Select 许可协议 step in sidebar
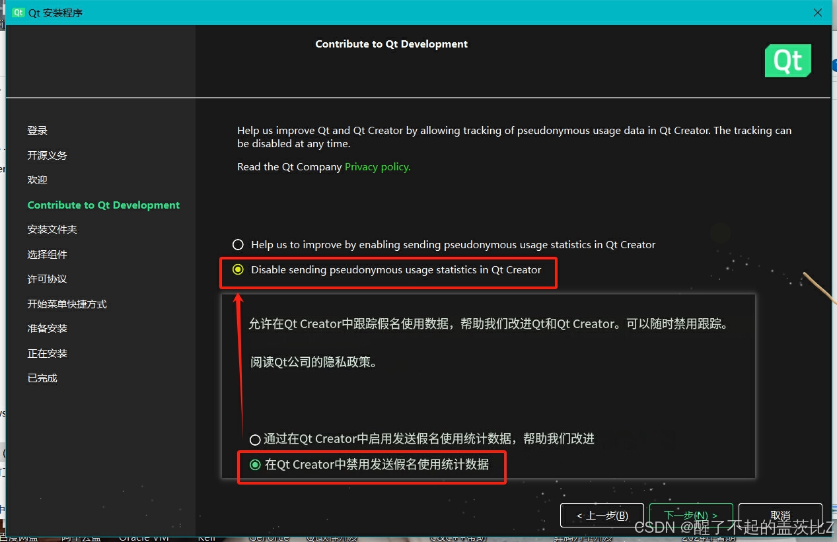The width and height of the screenshot is (837, 542). [x=47, y=279]
